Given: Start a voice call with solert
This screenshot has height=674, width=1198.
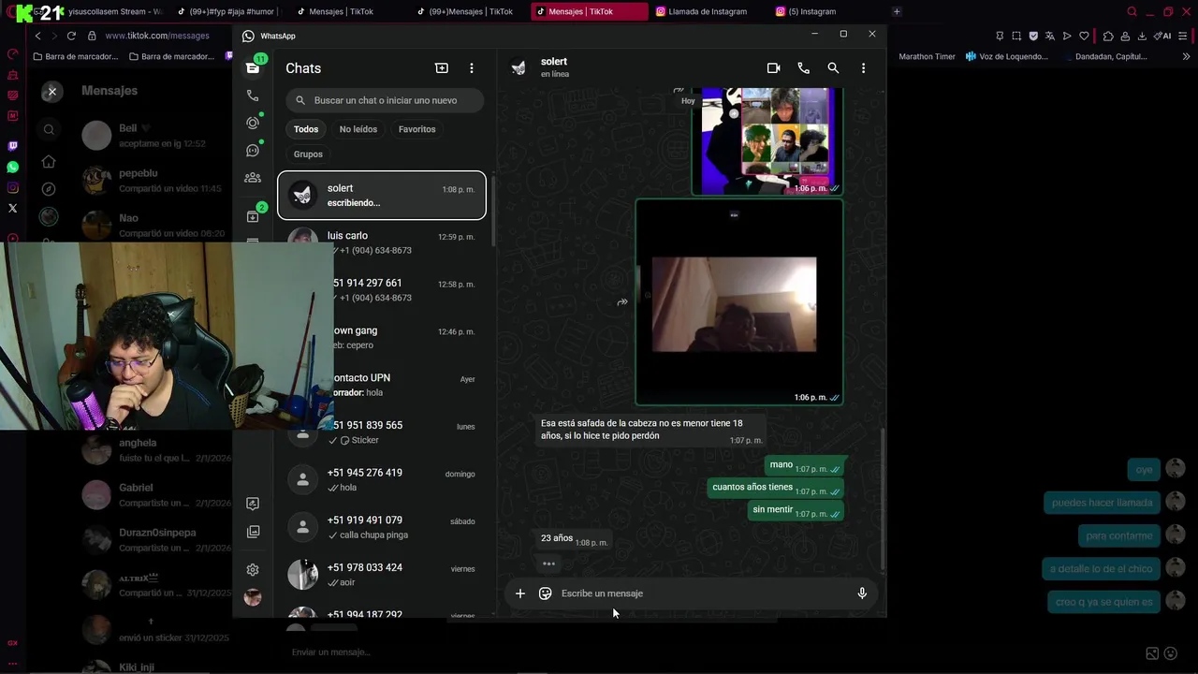Looking at the screenshot, I should [x=803, y=68].
